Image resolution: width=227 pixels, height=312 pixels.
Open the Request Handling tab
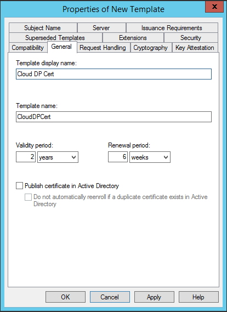pyautogui.click(x=103, y=48)
